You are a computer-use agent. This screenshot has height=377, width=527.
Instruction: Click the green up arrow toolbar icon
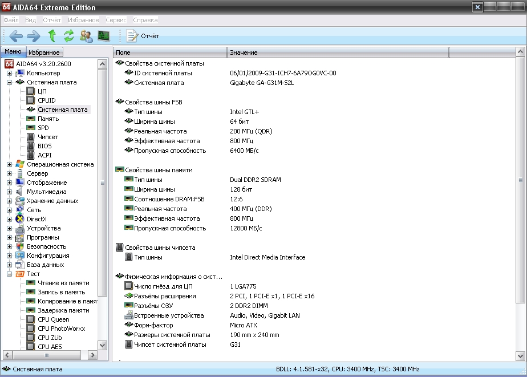[52, 35]
